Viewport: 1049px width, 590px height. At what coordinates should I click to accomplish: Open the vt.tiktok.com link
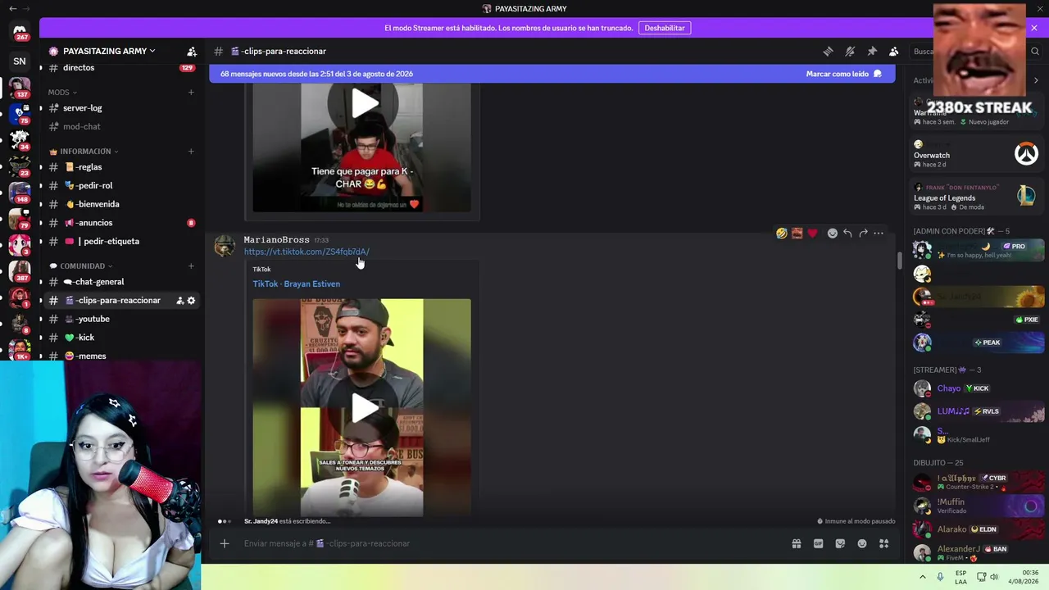coord(307,252)
